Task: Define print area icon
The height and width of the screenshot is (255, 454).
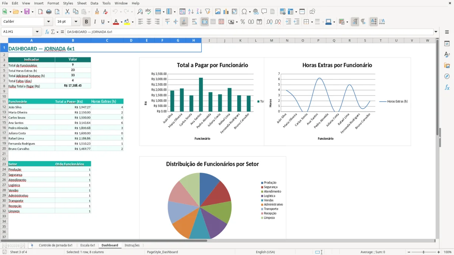Action: pyautogui.click(x=283, y=12)
